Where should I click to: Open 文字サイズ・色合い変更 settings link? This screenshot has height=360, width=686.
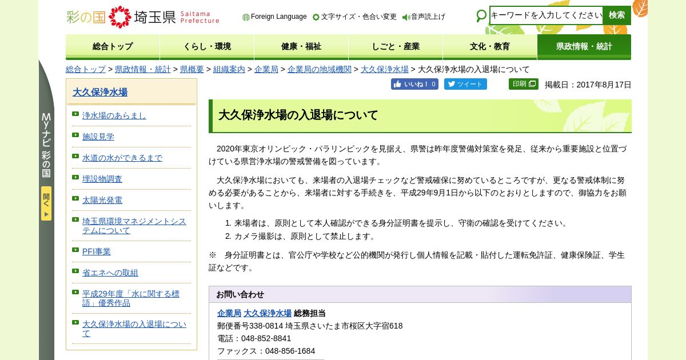(x=358, y=17)
